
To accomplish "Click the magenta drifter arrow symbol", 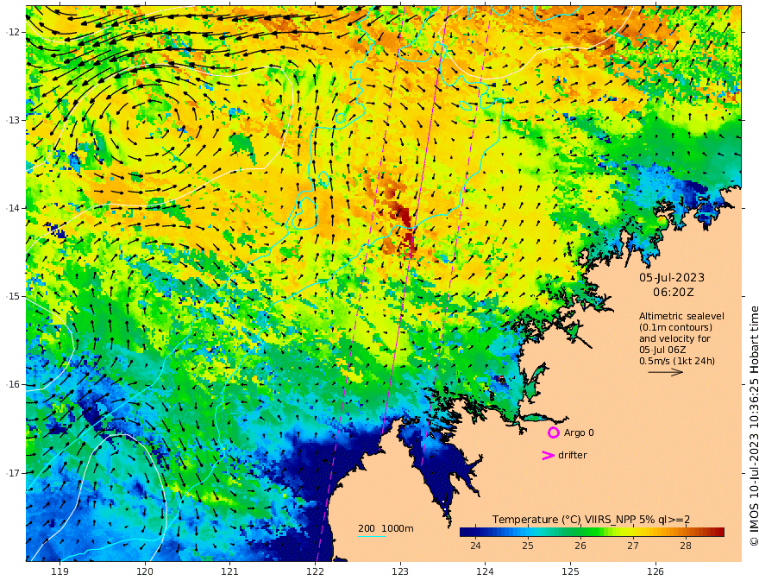I will point(548,455).
